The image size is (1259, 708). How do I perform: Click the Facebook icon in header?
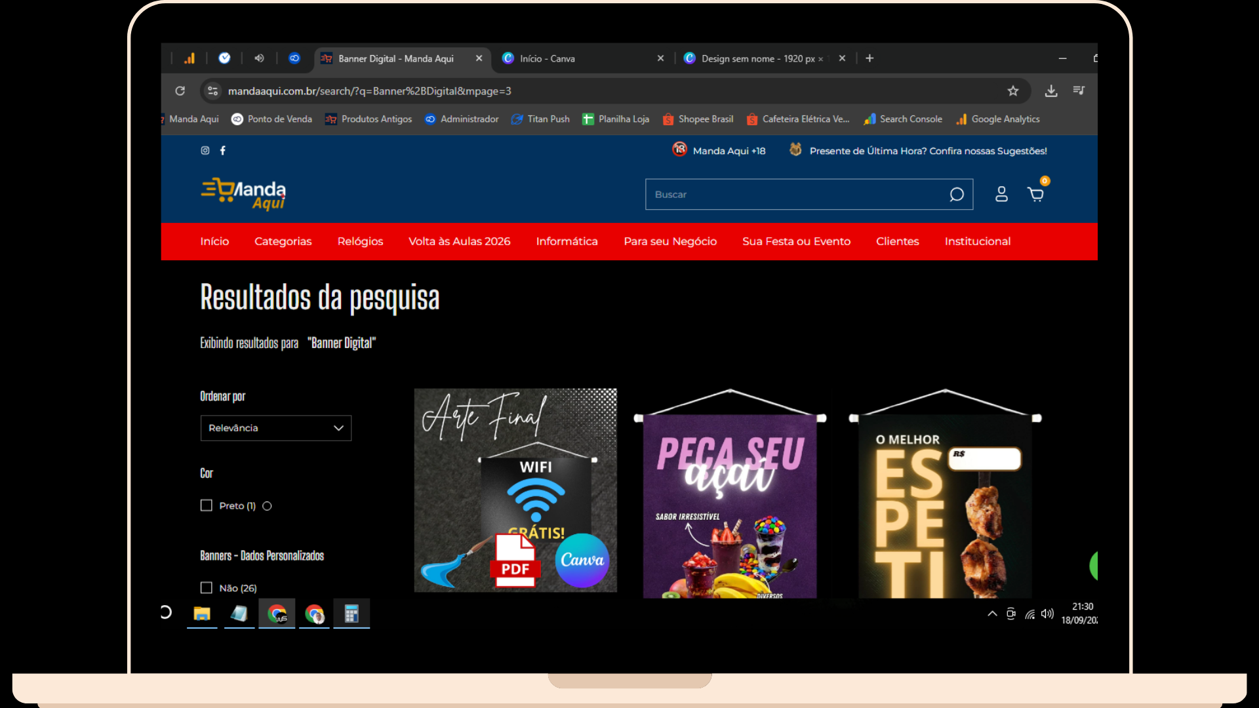coord(223,151)
